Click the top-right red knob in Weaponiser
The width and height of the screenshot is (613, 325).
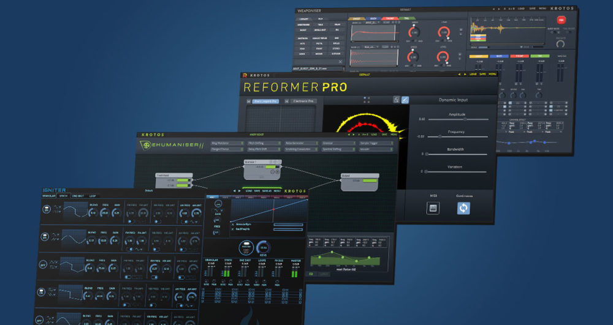[443, 32]
